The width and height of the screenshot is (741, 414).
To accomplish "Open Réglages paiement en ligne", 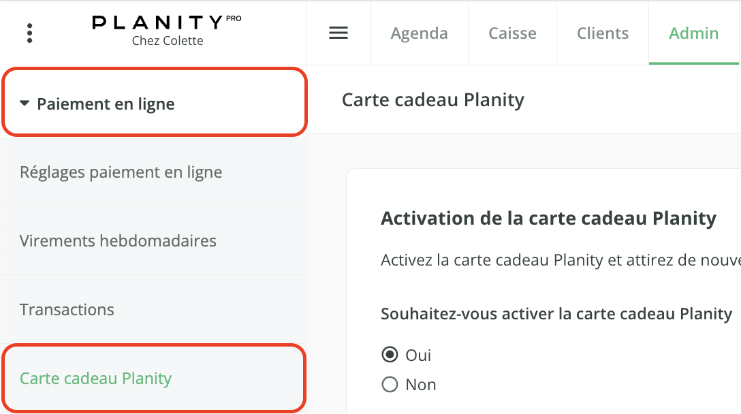I will [153, 172].
